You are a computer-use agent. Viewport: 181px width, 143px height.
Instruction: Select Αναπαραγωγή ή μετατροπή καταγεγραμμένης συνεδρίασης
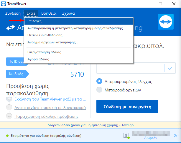coord(78,28)
